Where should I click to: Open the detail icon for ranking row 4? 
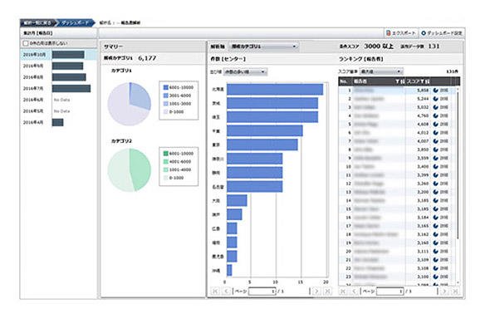pos(435,115)
